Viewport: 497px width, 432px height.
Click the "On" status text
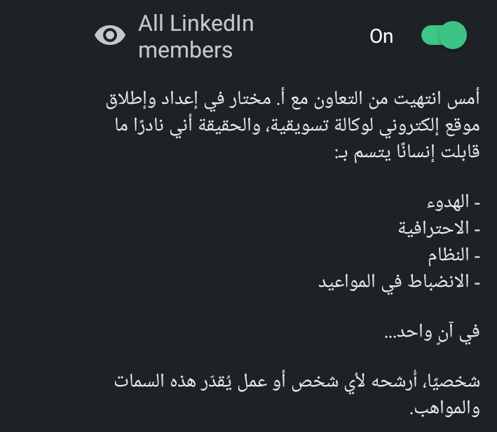[381, 36]
